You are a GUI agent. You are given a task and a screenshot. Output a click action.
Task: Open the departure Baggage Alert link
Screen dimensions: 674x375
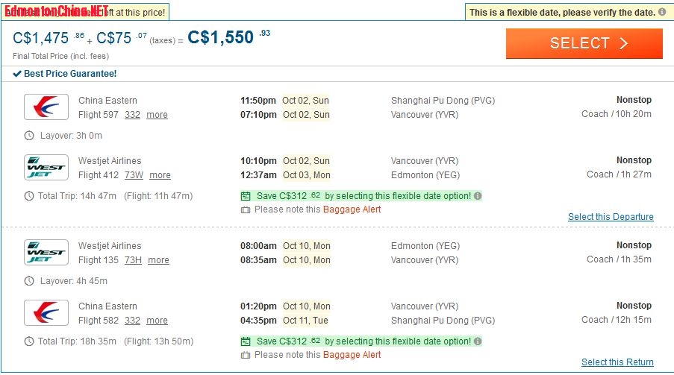352,209
